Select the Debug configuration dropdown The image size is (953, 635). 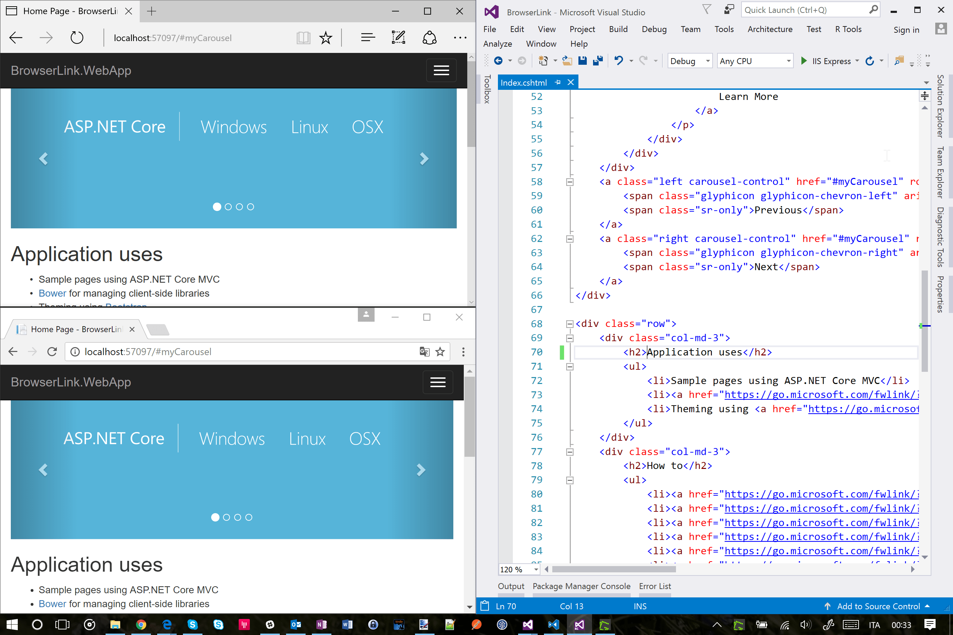click(x=687, y=61)
